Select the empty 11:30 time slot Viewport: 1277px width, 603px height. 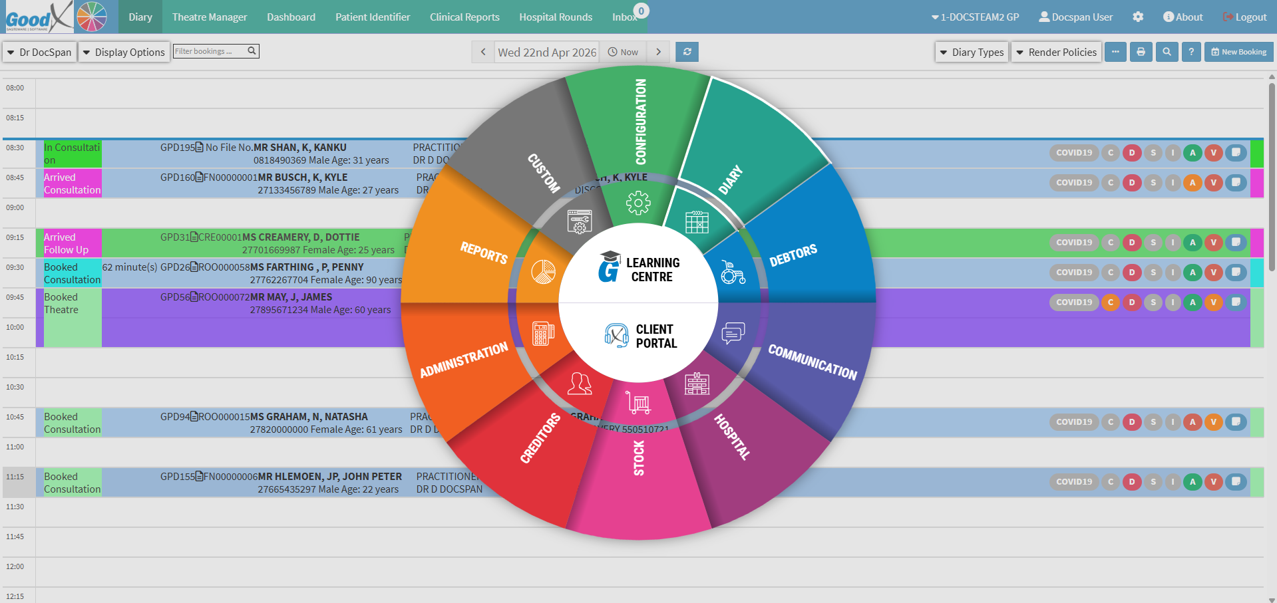click(x=649, y=512)
